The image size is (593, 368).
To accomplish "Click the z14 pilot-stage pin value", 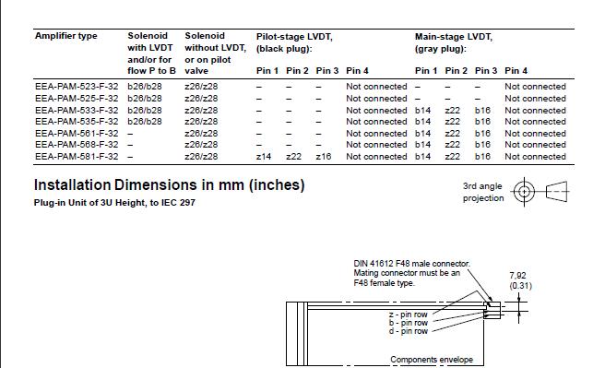I will click(x=264, y=157).
